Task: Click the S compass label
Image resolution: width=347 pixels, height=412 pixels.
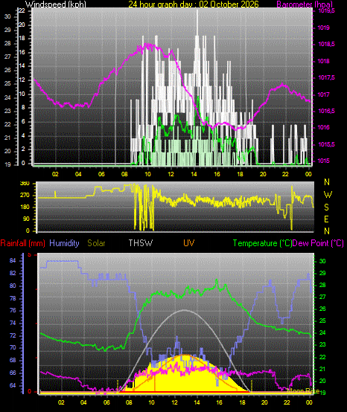Action: point(326,207)
